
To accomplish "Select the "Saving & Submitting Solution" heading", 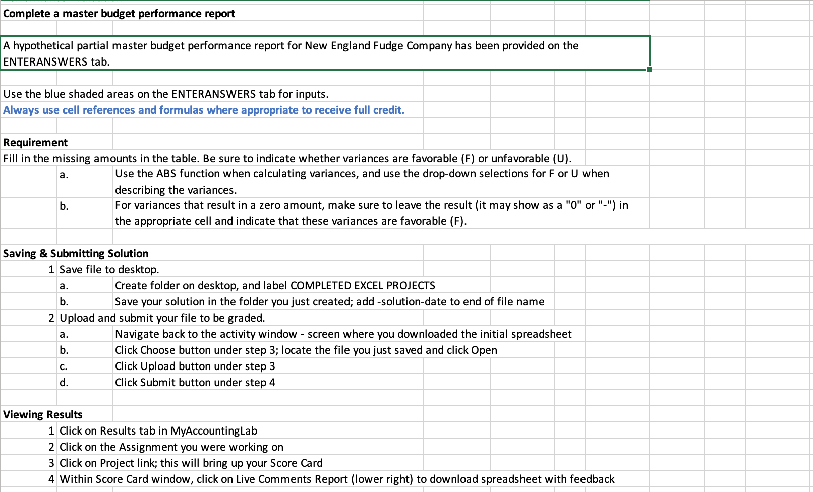I will click(x=76, y=253).
